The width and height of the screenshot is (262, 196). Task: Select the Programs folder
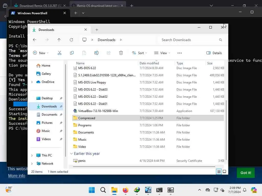(148, 125)
